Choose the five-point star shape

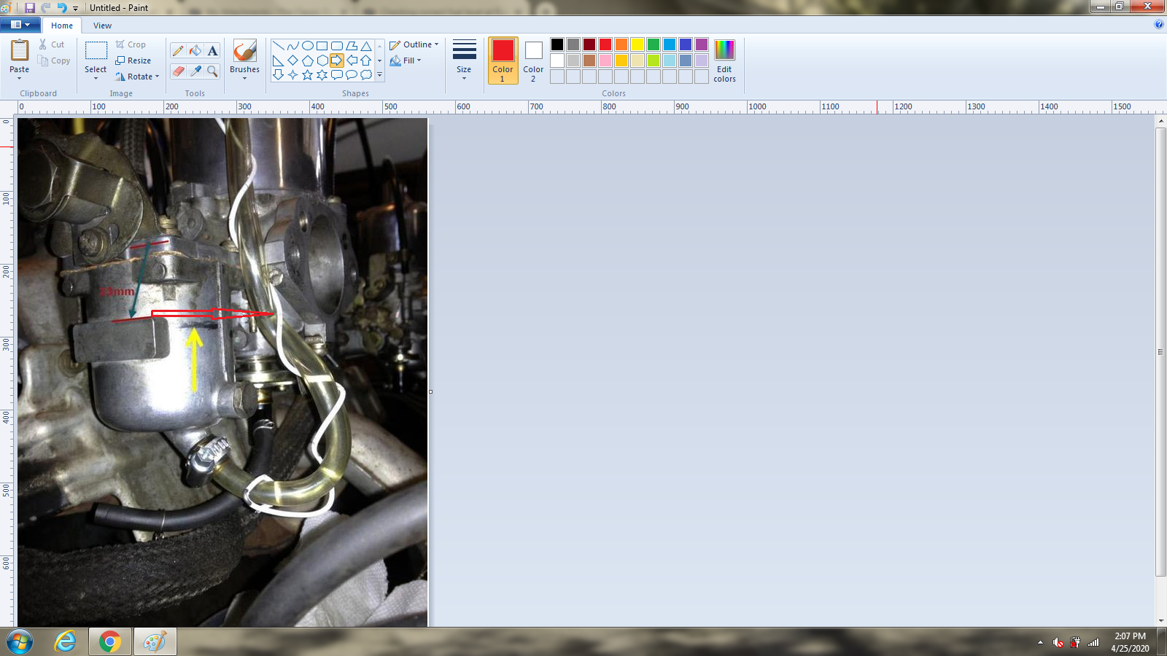(x=307, y=74)
